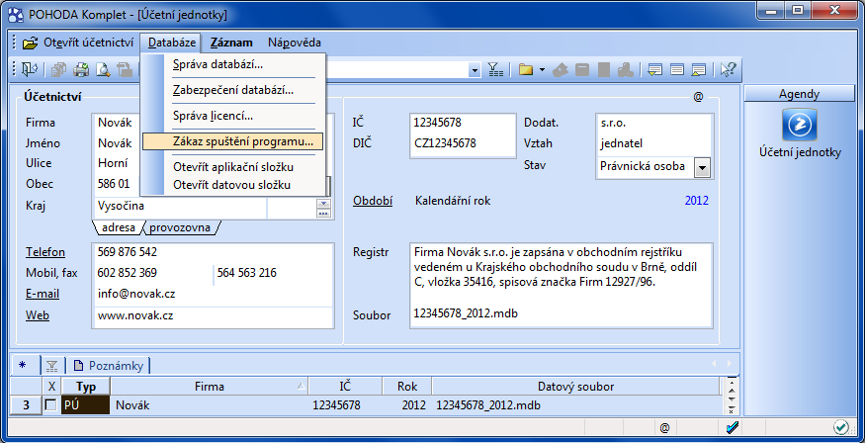This screenshot has width=865, height=443.
Task: Click the green checkmark status bar icon
Action: click(840, 427)
